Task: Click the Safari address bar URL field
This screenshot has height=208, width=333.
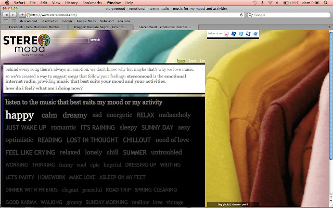Action: pyautogui.click(x=135, y=15)
